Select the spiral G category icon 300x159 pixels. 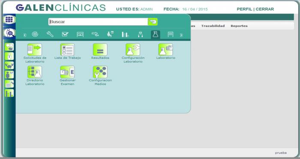(x=35, y=34)
